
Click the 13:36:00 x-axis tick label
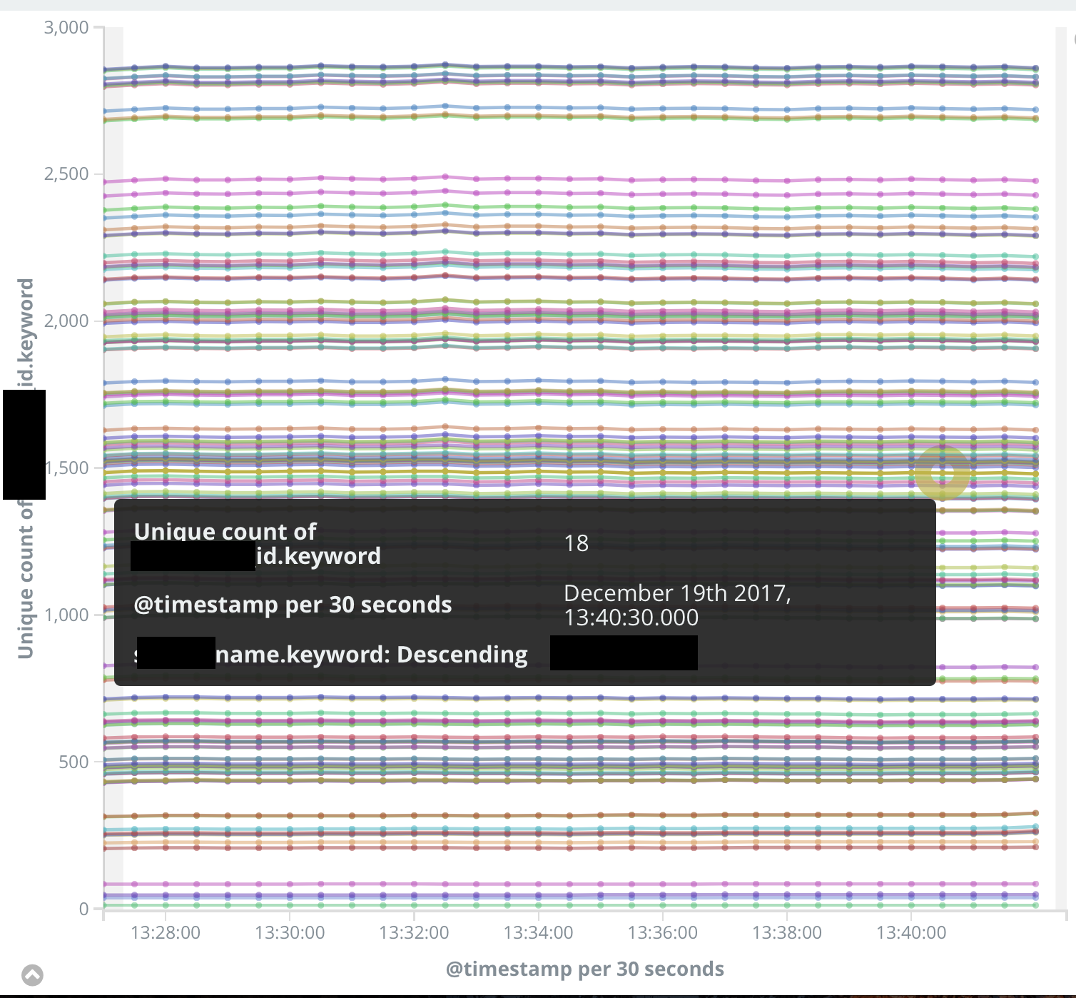click(662, 932)
